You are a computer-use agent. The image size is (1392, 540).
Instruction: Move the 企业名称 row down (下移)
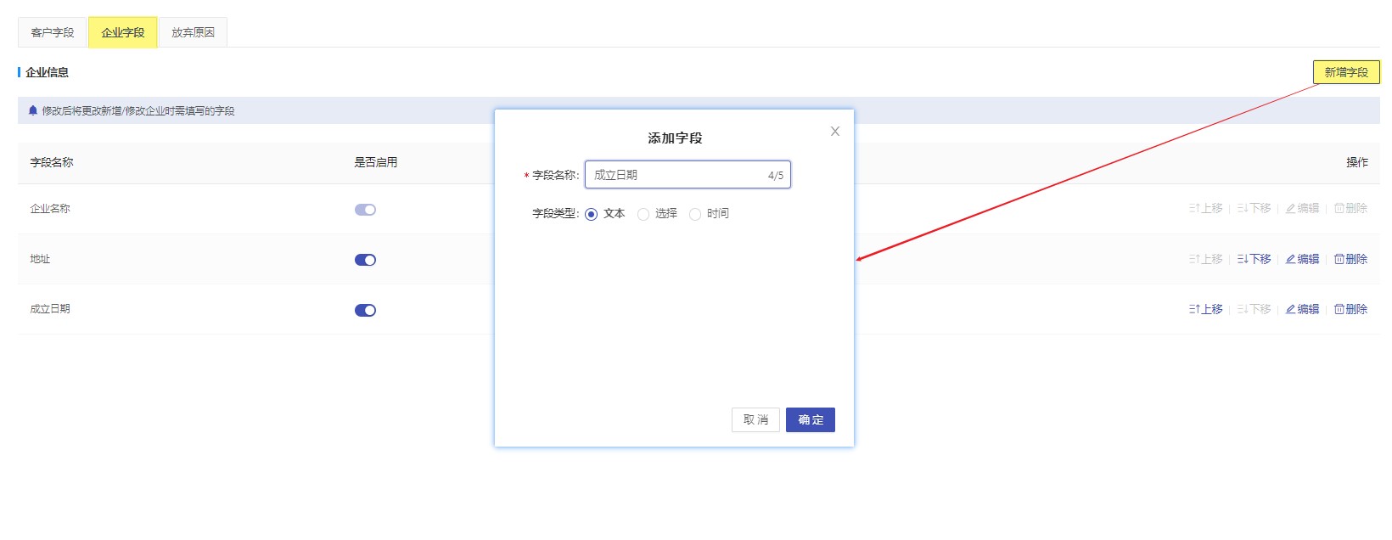pos(1254,208)
